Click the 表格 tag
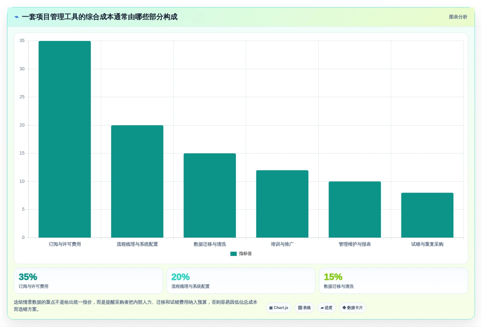482x327 pixels. click(x=304, y=308)
